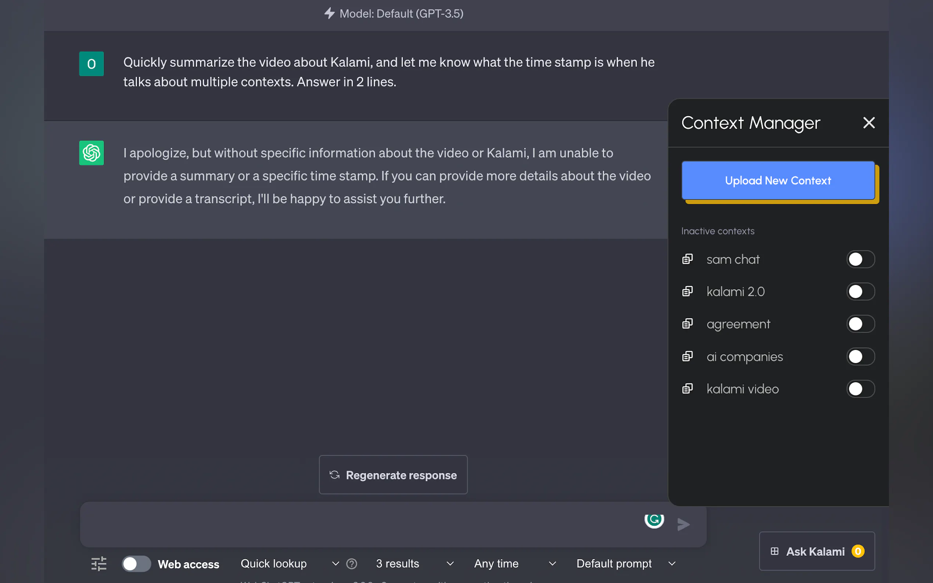This screenshot has height=583, width=933.
Task: Enable the agreement context switch
Action: 860,324
